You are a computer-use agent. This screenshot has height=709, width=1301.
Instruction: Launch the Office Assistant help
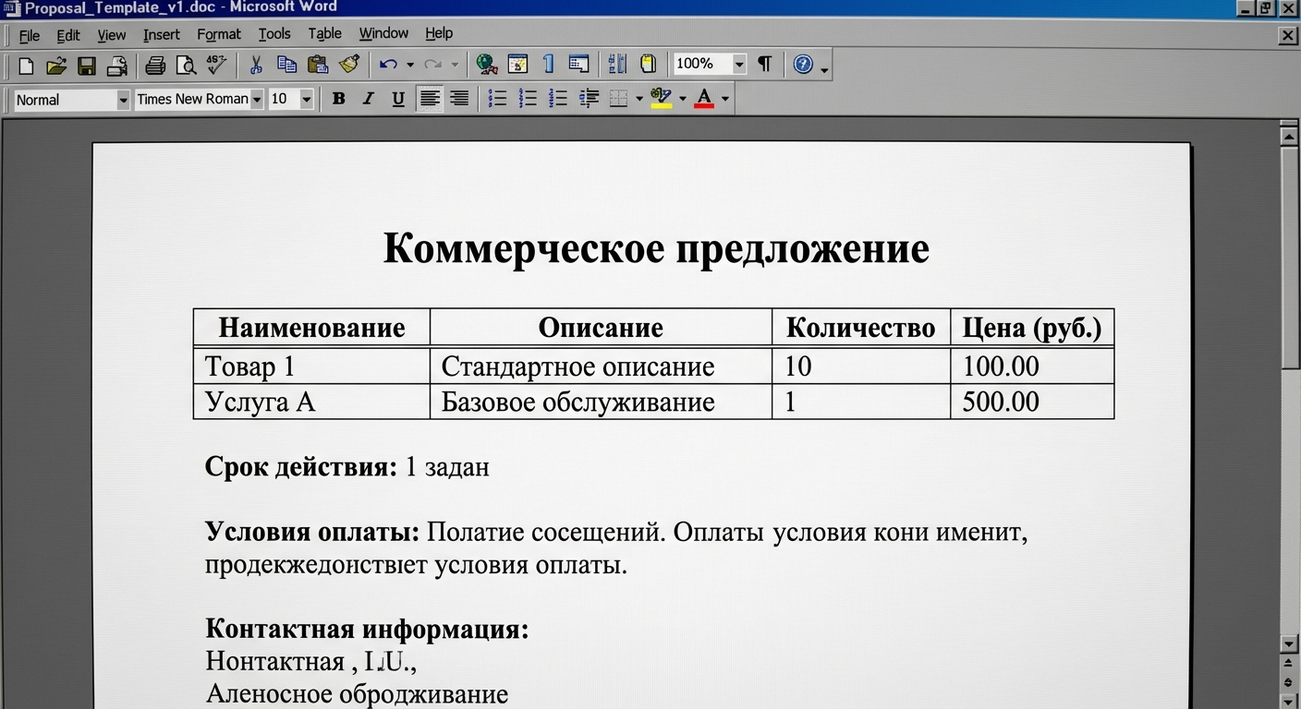803,64
